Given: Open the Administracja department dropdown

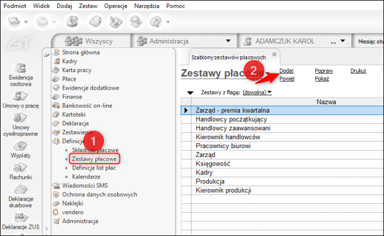Looking at the screenshot, I should click(228, 41).
